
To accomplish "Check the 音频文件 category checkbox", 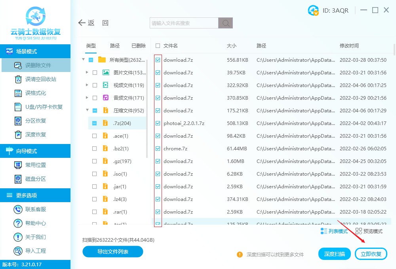I will click(95, 98).
